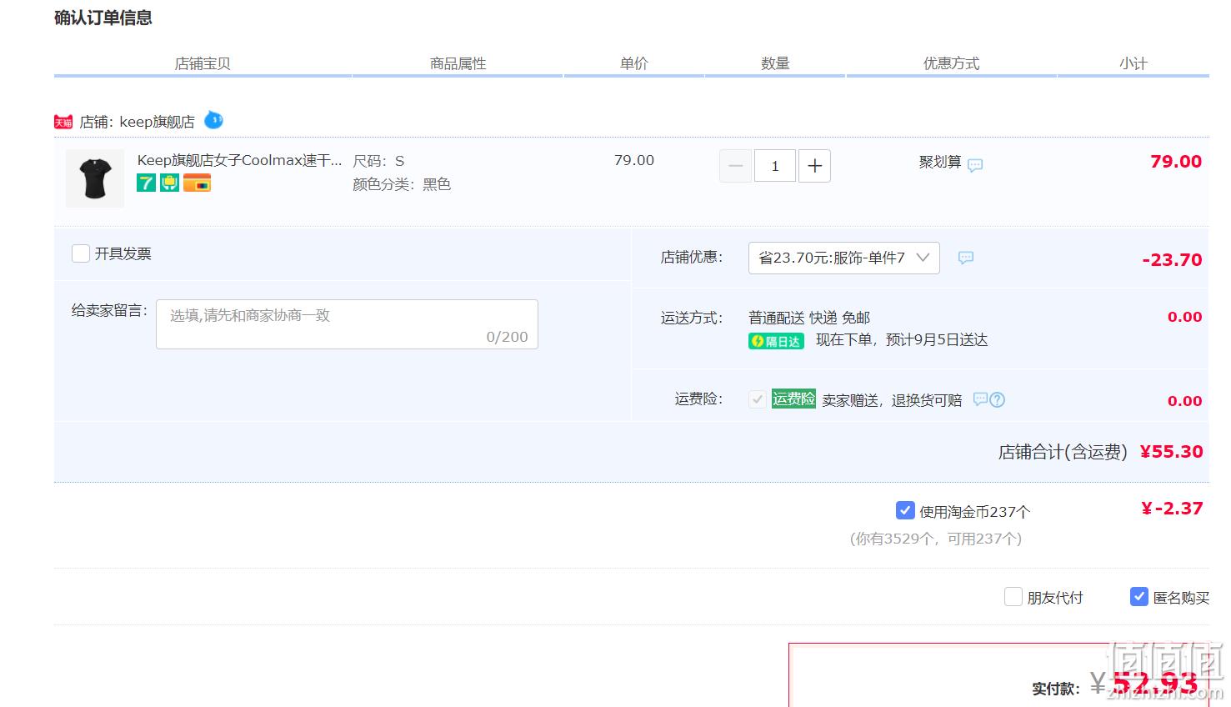Click the -23.70 discount amount
This screenshot has width=1231, height=707.
click(x=1172, y=260)
